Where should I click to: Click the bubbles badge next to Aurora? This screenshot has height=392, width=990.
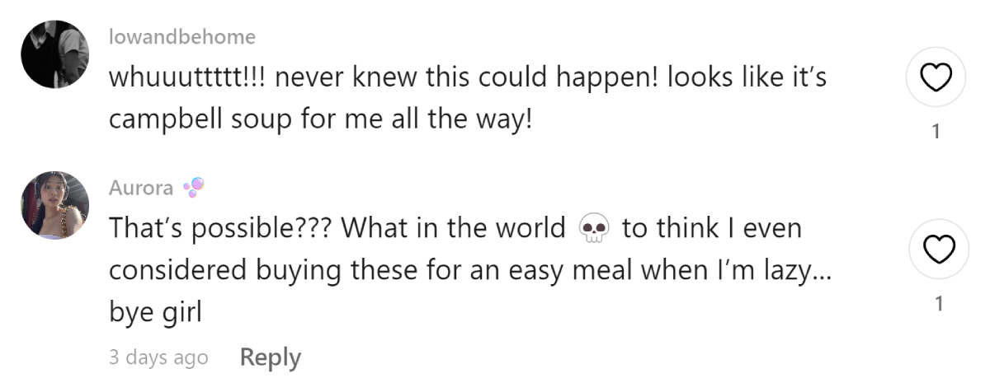[x=193, y=188]
